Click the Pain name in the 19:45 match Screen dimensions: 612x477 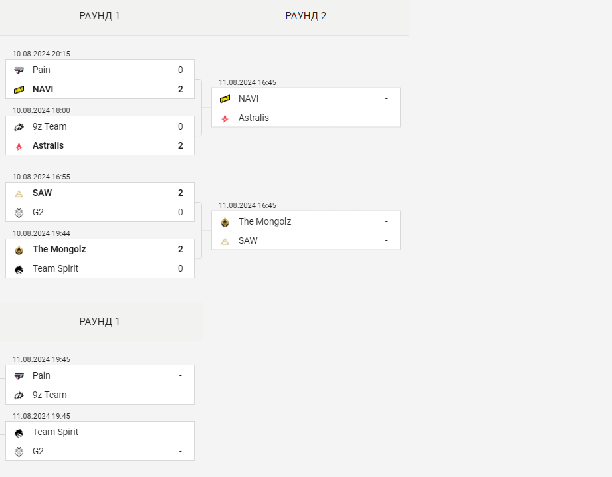41,375
